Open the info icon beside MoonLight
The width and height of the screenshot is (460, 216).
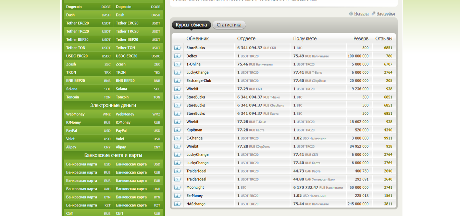pyautogui.click(x=177, y=187)
